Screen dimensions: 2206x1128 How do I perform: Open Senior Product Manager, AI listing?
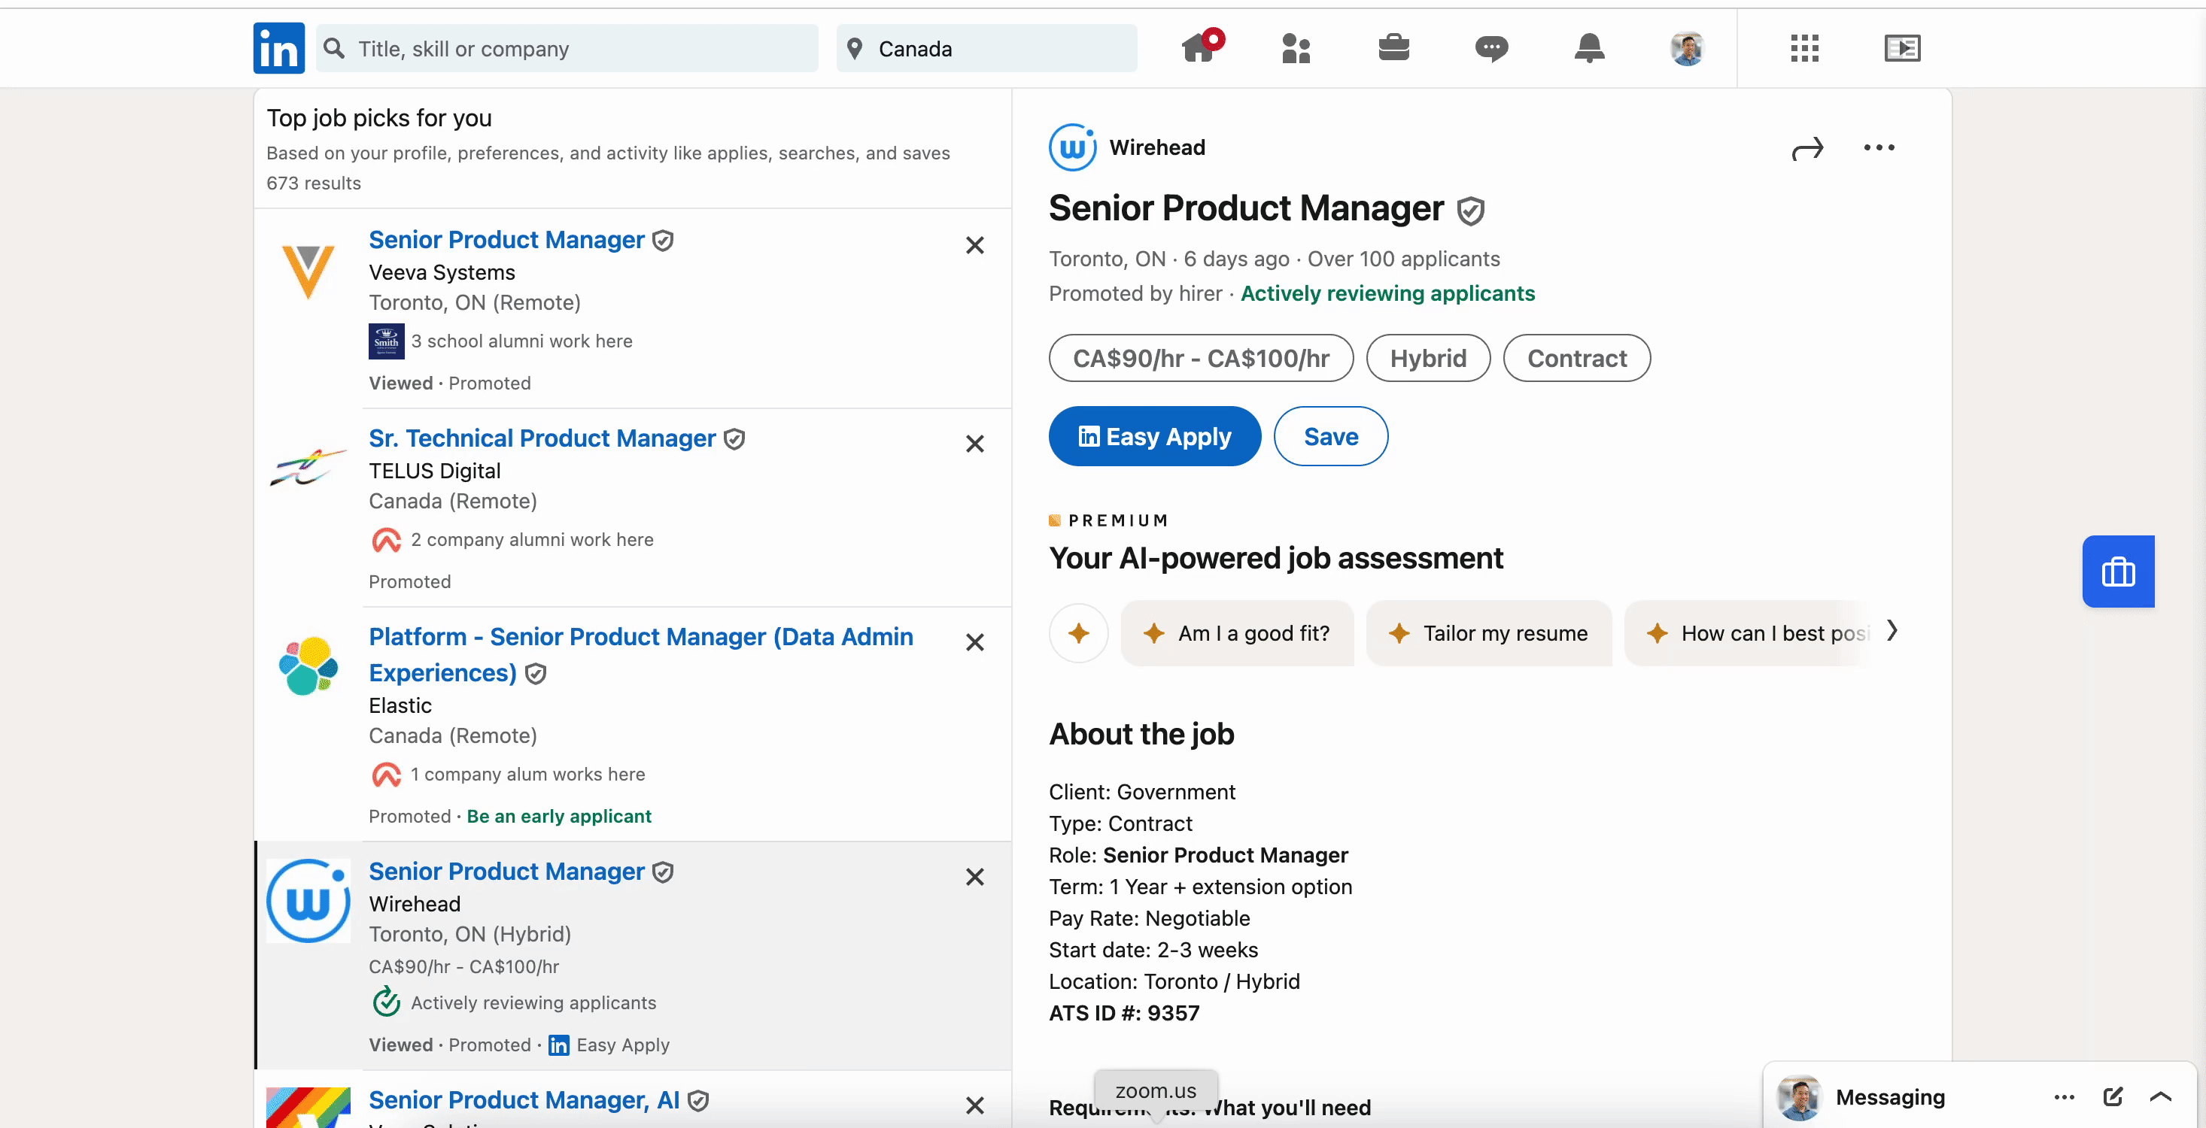pyautogui.click(x=524, y=1099)
